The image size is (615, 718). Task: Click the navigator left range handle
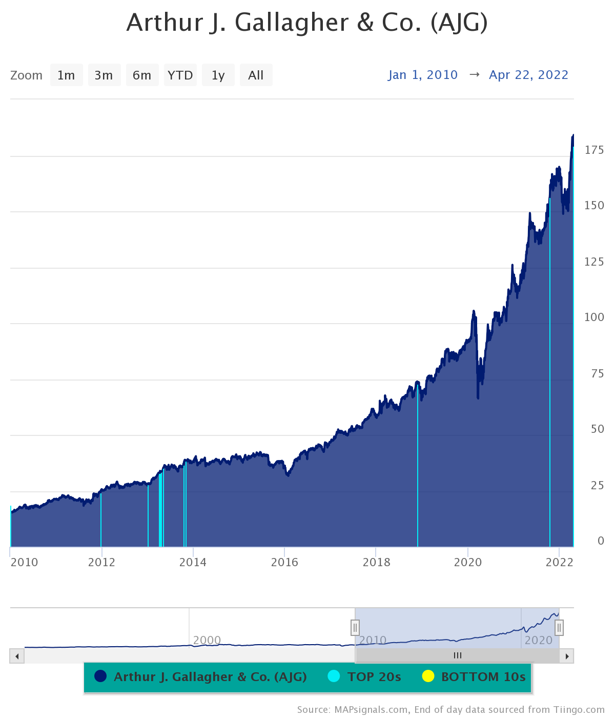point(355,627)
